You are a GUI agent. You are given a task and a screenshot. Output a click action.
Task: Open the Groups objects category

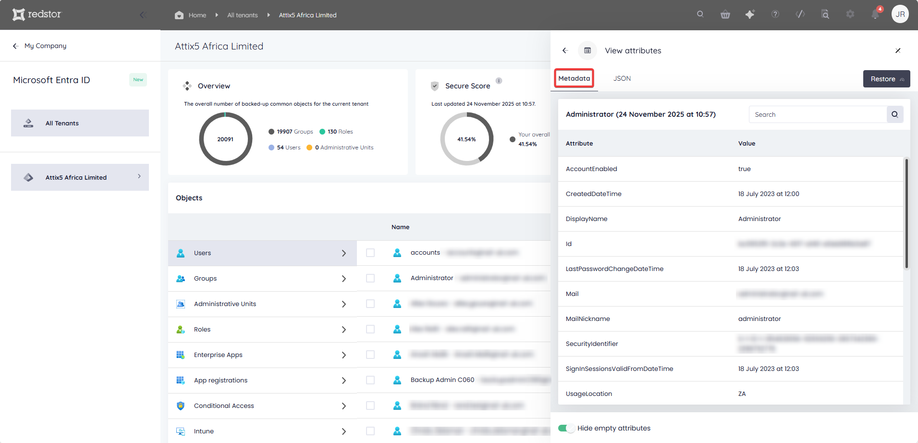[262, 279]
